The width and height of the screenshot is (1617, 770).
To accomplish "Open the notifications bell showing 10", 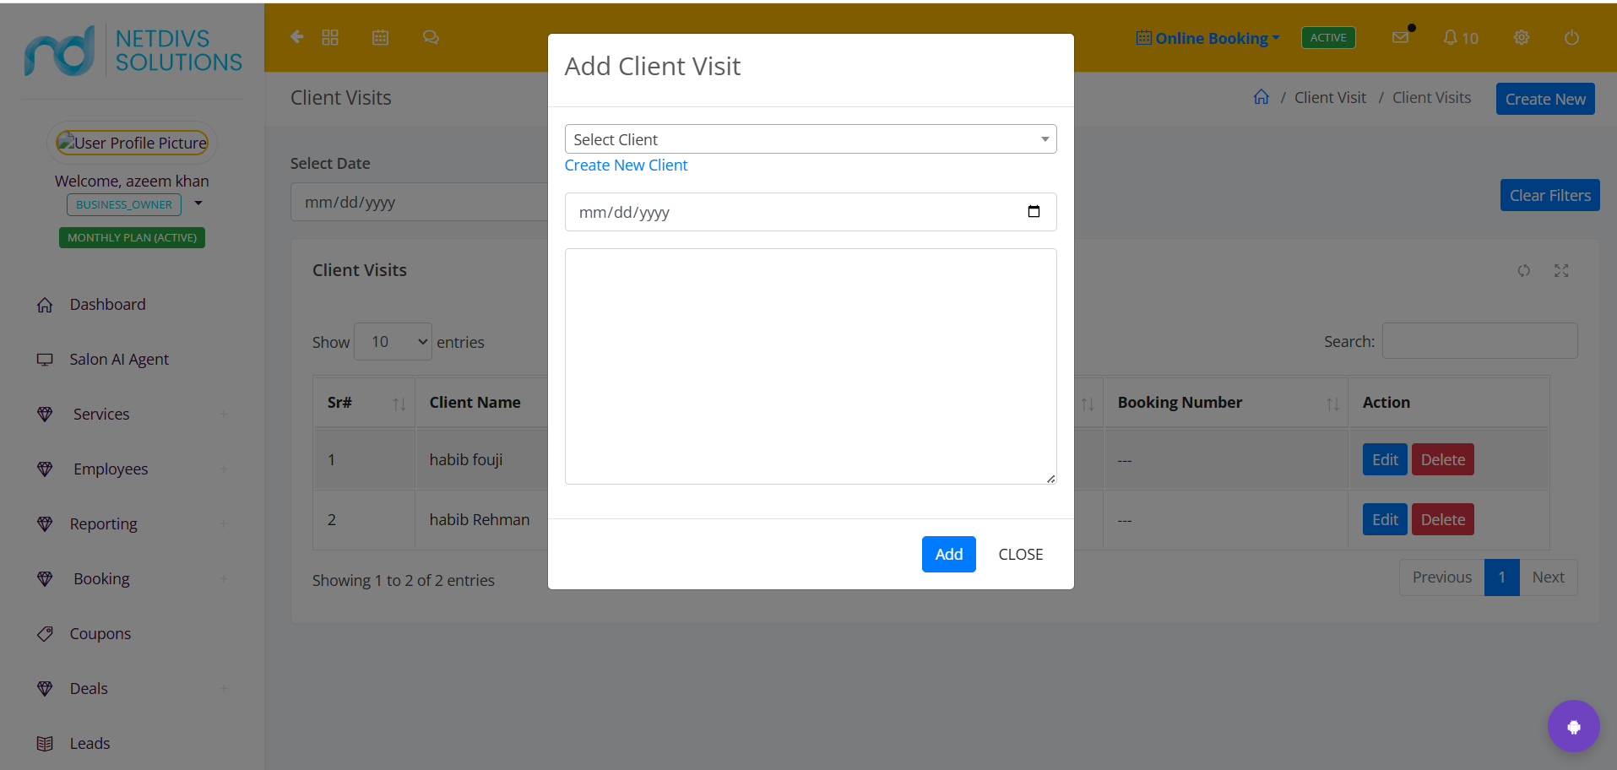I will click(1461, 38).
